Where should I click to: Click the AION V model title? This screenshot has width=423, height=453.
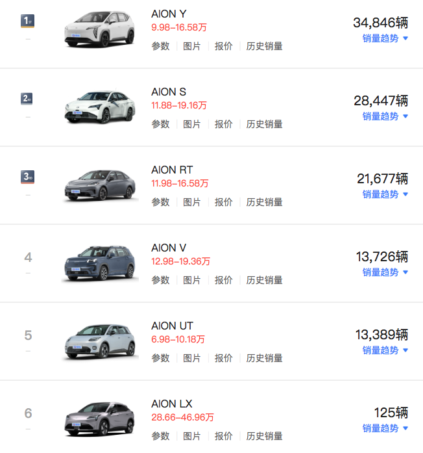point(169,248)
